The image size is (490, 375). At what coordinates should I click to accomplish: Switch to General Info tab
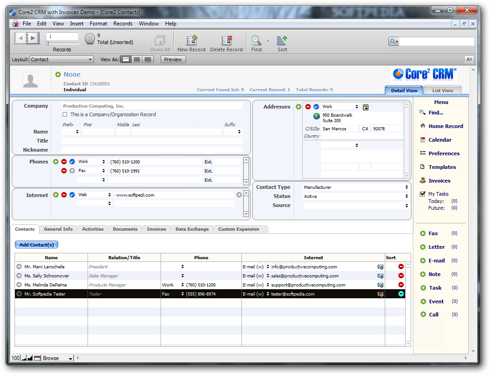58,229
